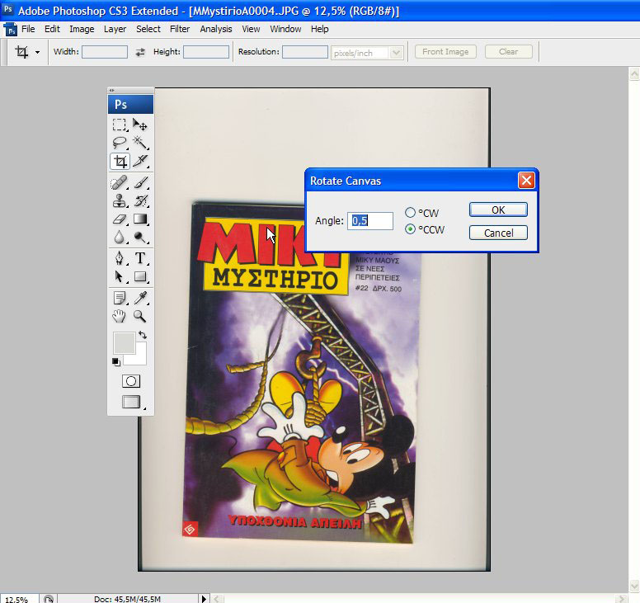Click the crop Height field

(206, 52)
